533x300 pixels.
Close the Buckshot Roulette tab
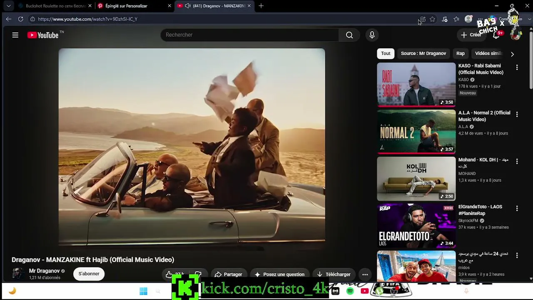click(90, 6)
